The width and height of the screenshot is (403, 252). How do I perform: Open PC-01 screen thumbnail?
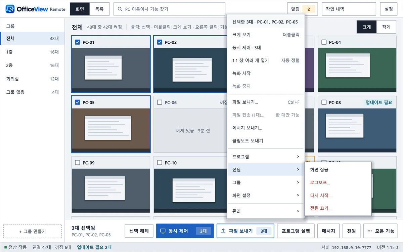(111, 70)
